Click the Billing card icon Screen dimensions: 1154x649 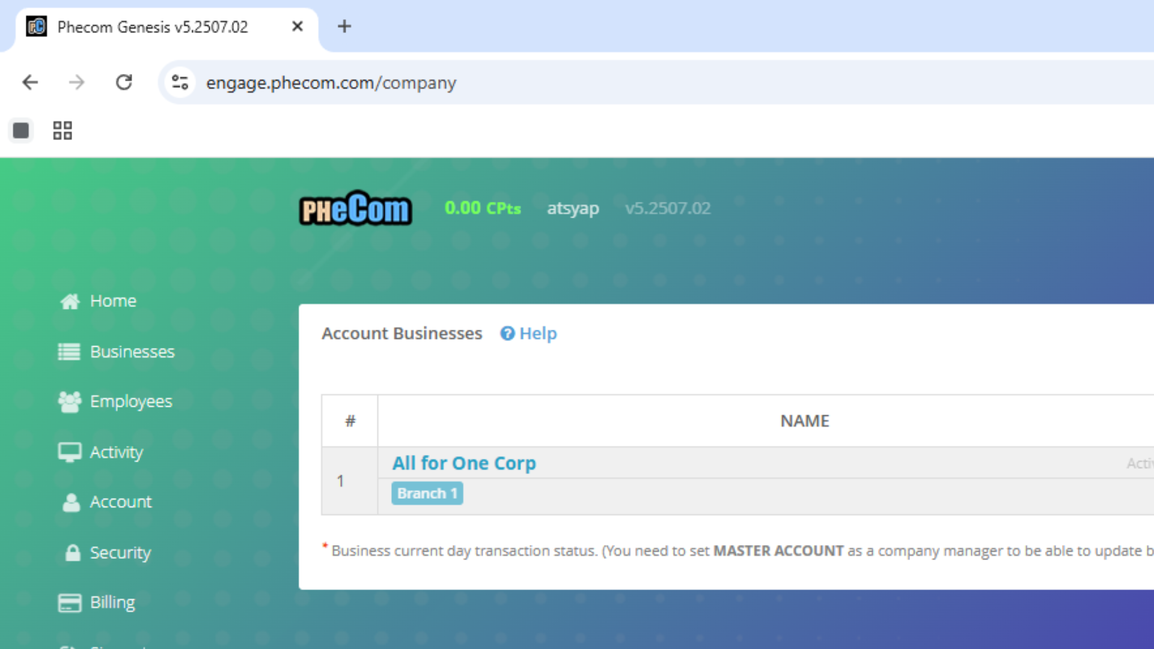[70, 603]
